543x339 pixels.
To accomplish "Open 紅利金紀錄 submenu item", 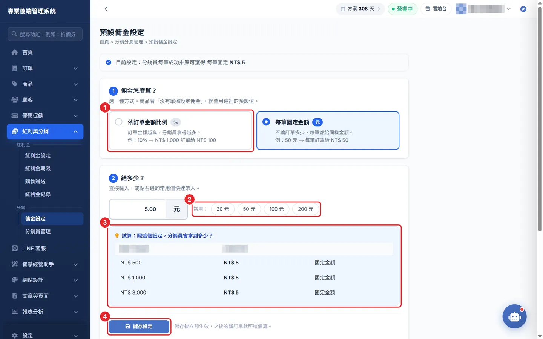I will [38, 194].
